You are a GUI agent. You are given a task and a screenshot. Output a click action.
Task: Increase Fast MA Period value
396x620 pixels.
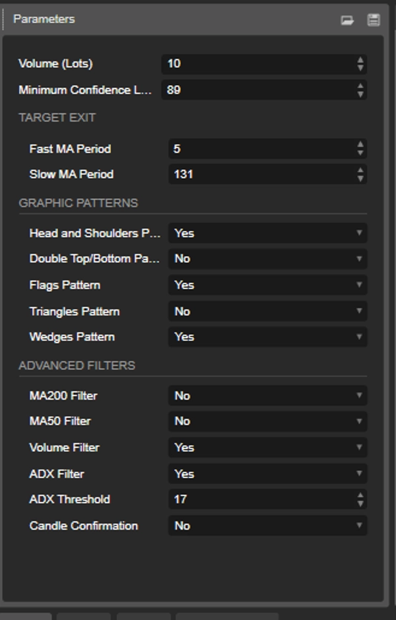360,145
